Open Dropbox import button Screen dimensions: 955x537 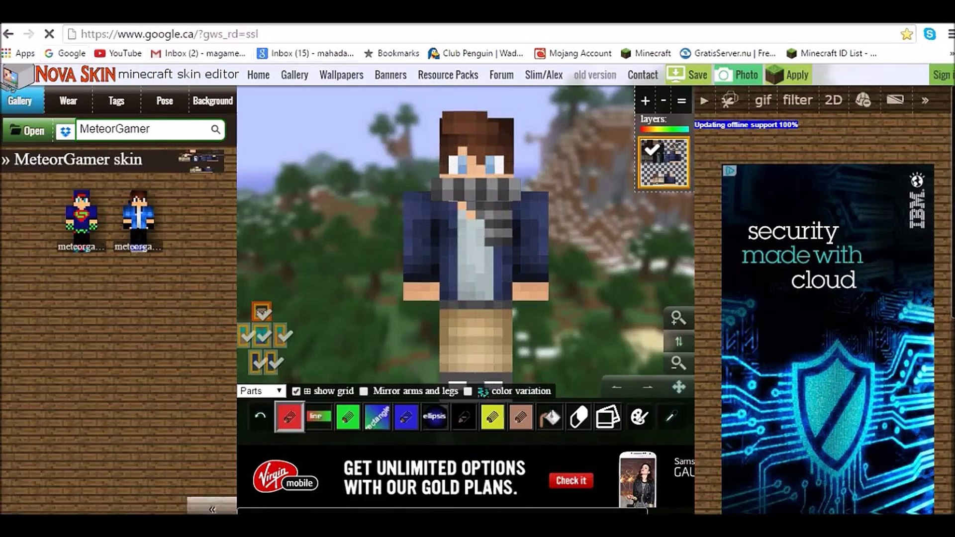[x=65, y=131]
